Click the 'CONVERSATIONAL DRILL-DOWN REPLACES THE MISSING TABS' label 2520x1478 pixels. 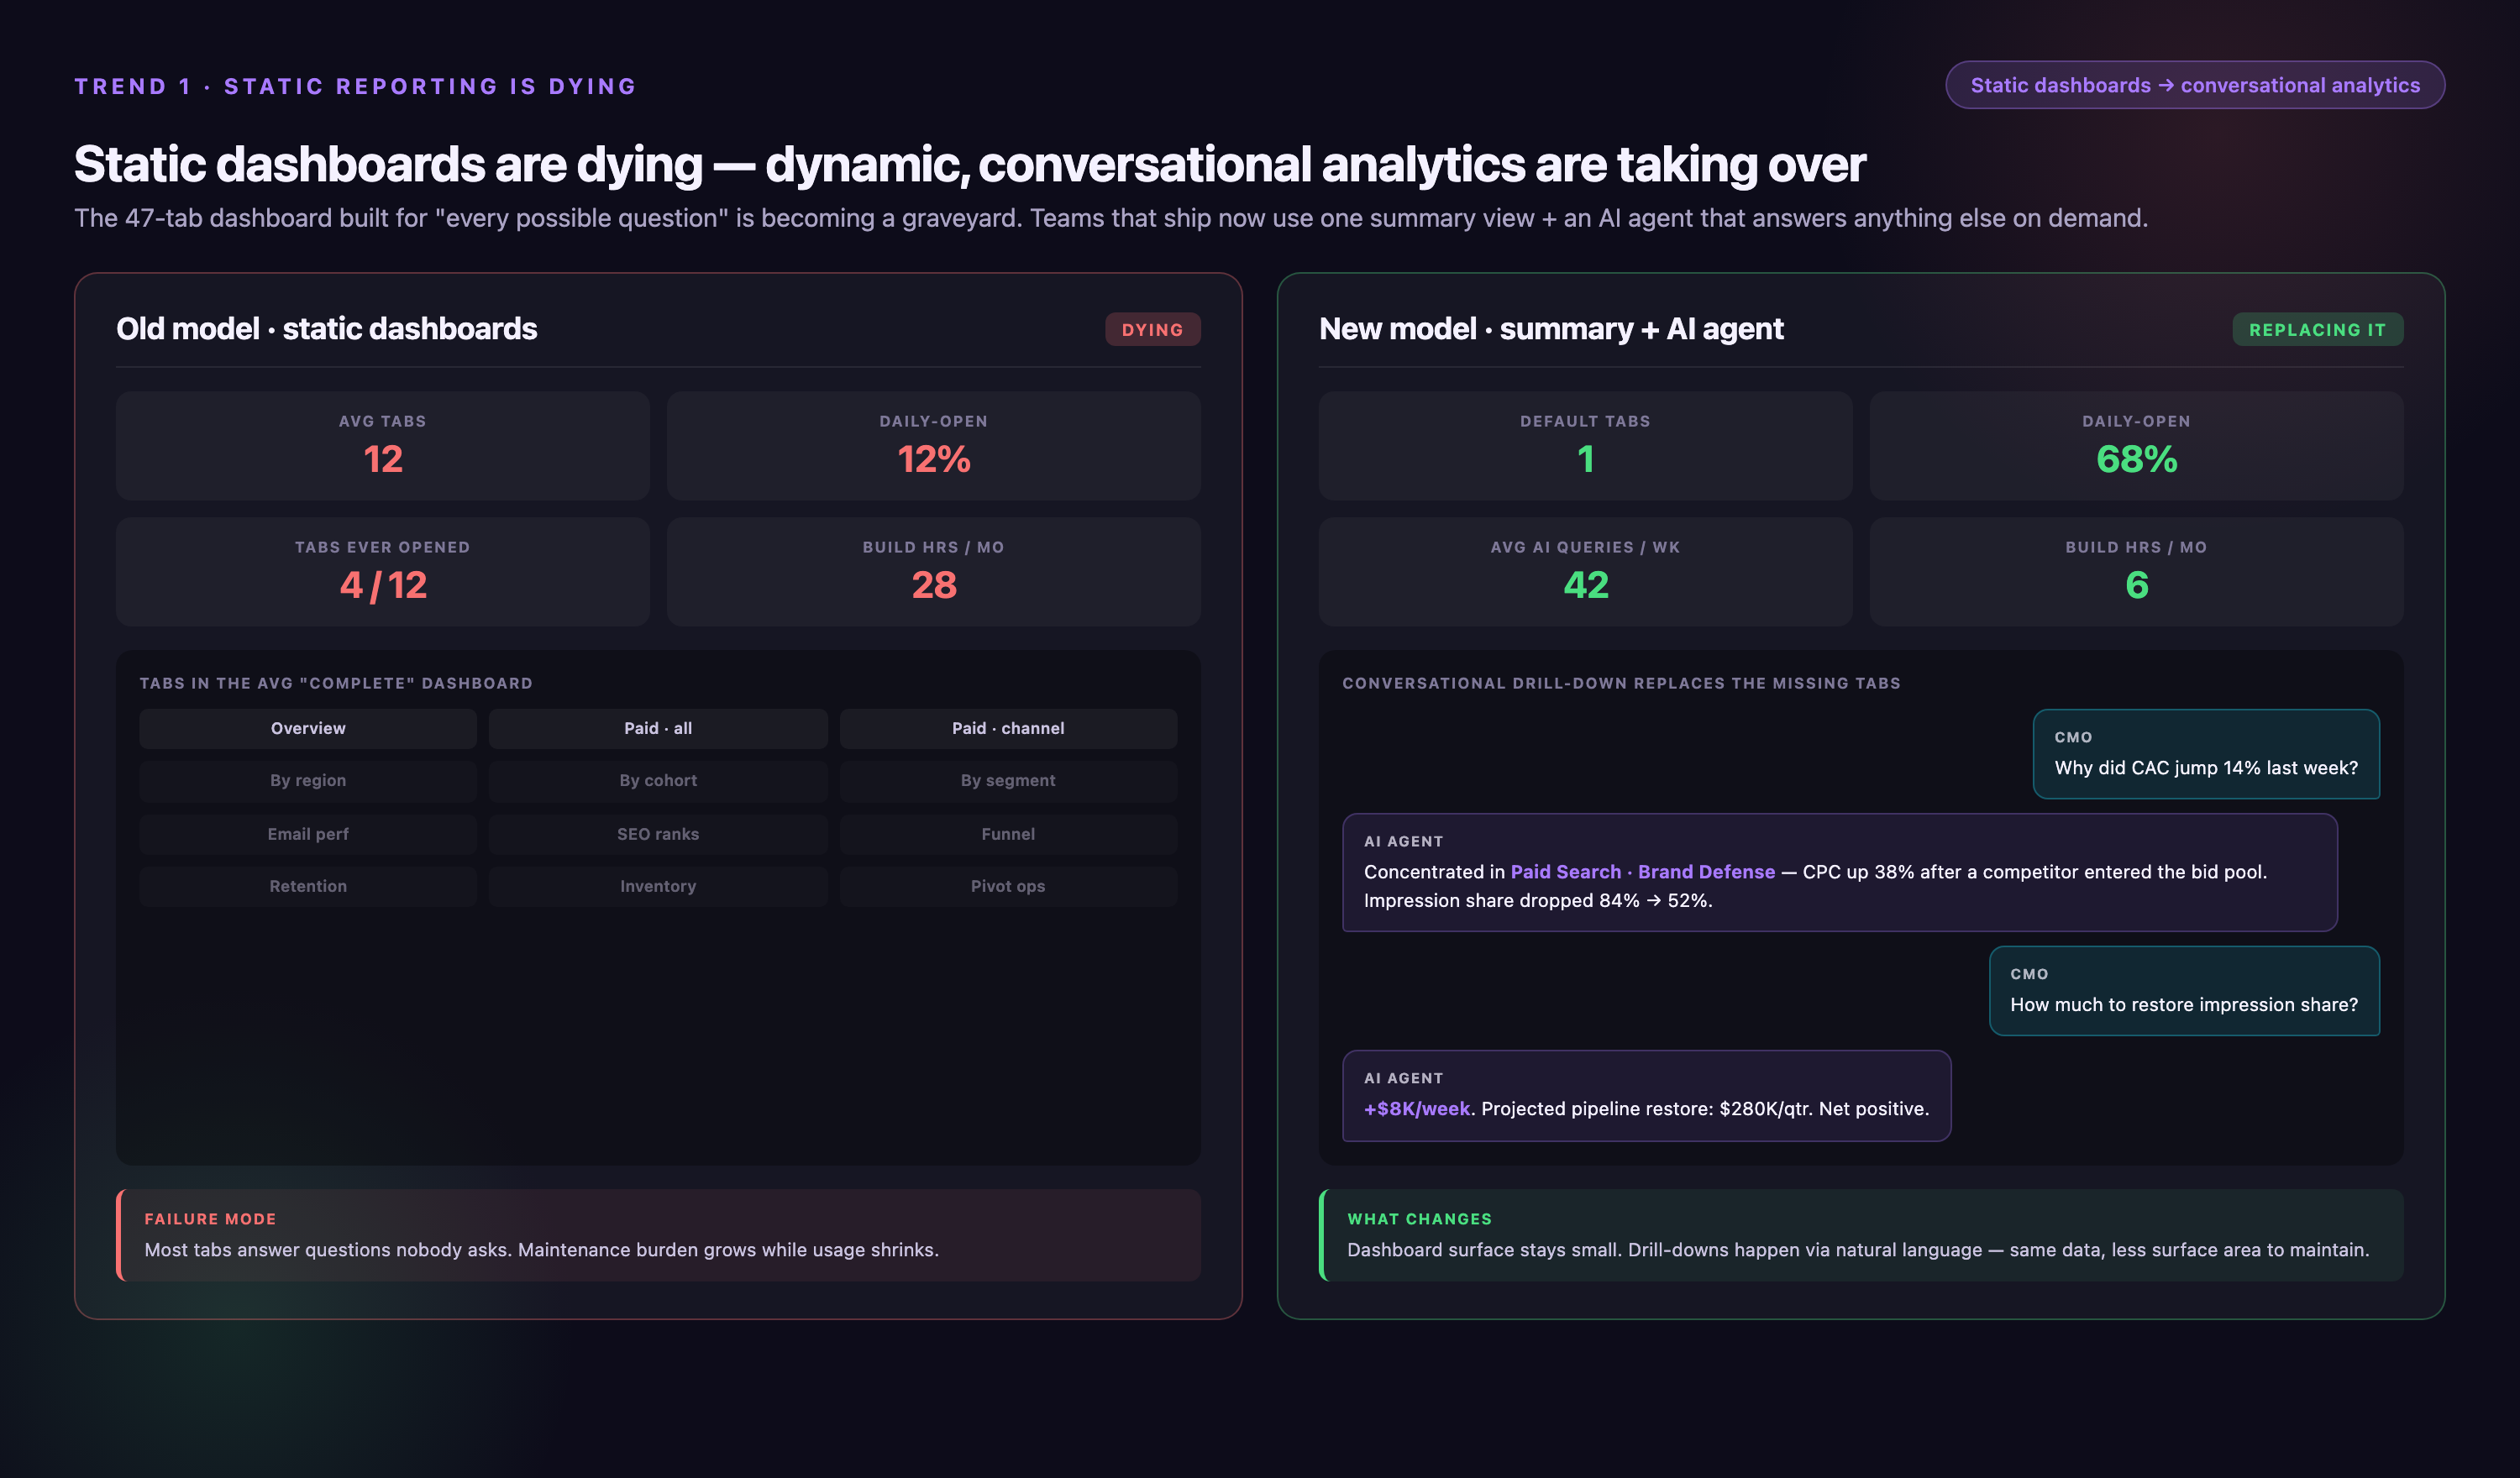pos(1621,683)
